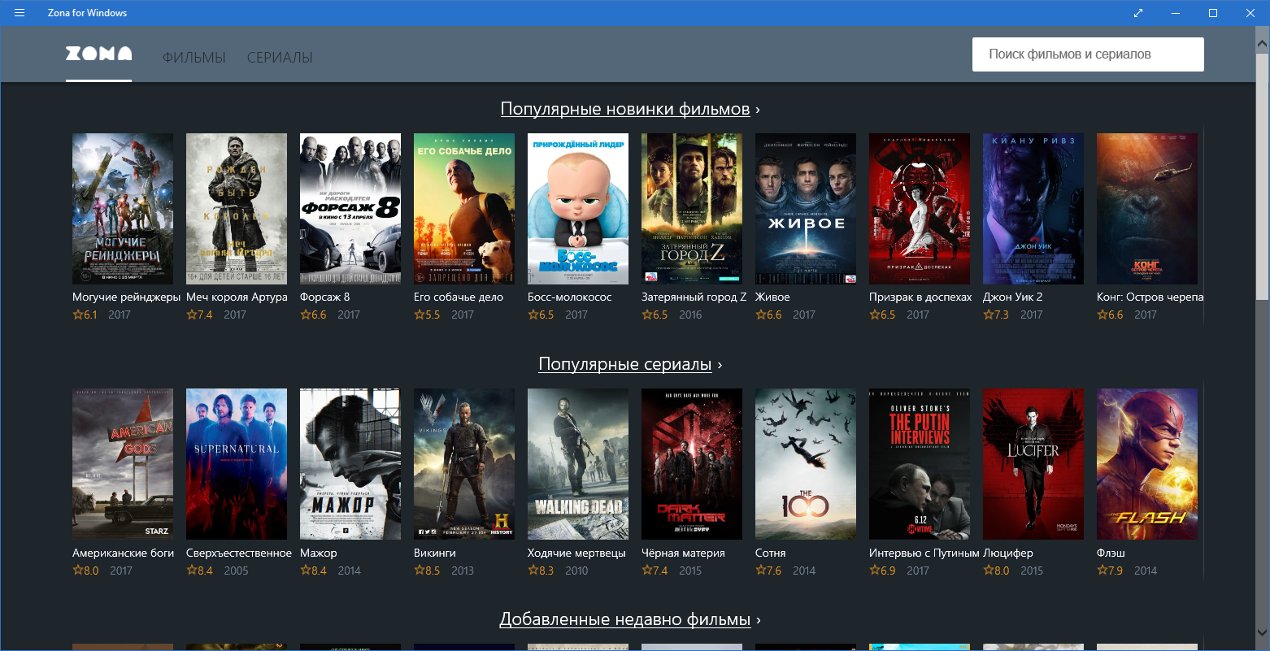1270x651 pixels.
Task: Select The Putin Interviews poster
Action: [920, 464]
